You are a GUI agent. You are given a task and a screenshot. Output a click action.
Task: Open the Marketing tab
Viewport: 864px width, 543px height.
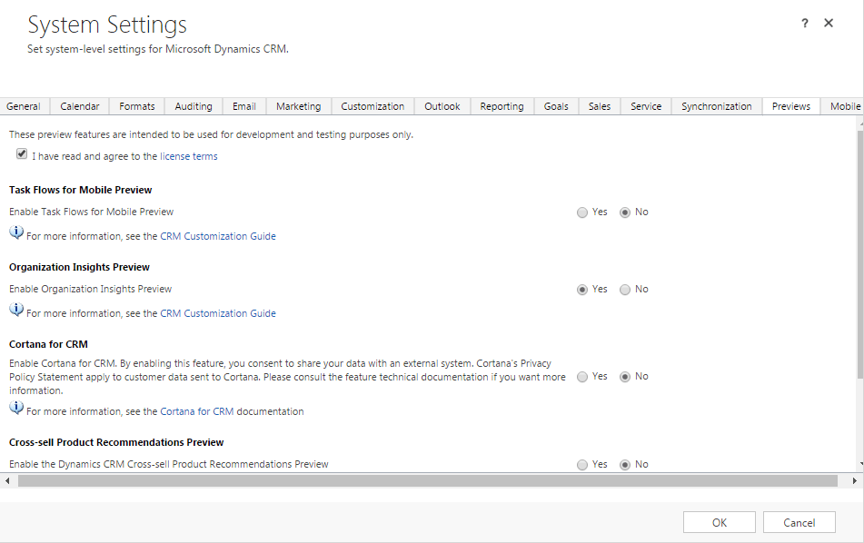299,106
